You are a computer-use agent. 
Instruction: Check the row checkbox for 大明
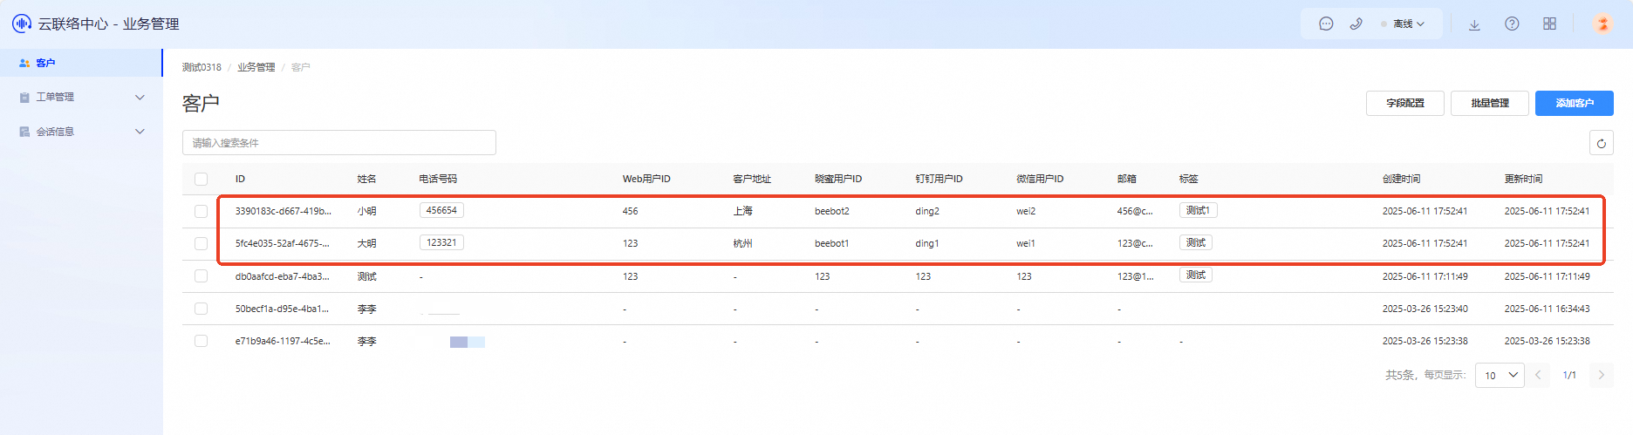pyautogui.click(x=201, y=243)
